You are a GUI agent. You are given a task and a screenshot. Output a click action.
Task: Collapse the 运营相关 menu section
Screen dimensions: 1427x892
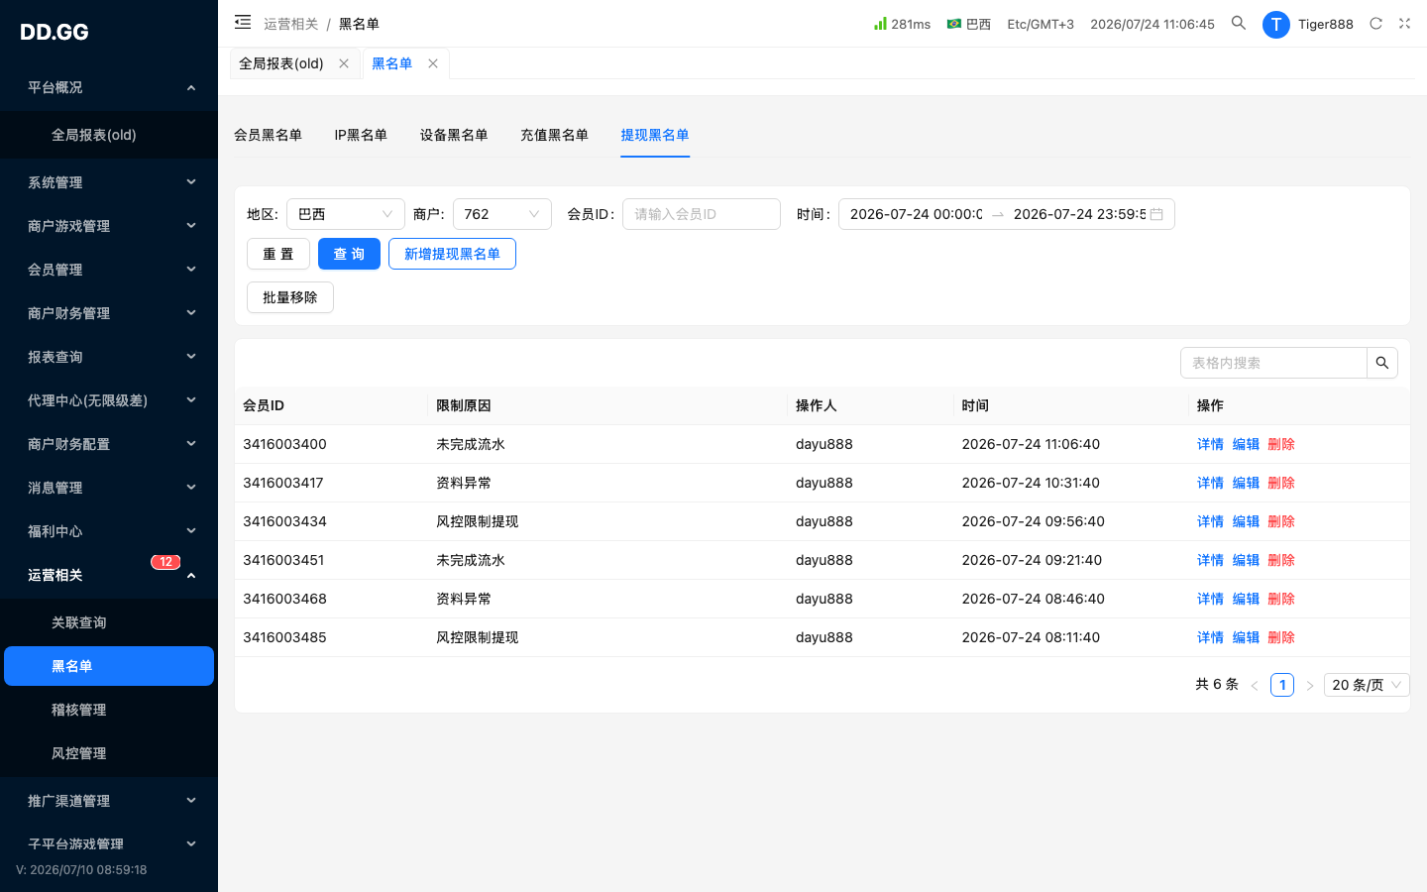pos(109,575)
